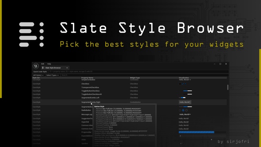The width and height of the screenshot is (261, 147).
Task: Sort by the Style Set column header
Action: tap(36, 78)
